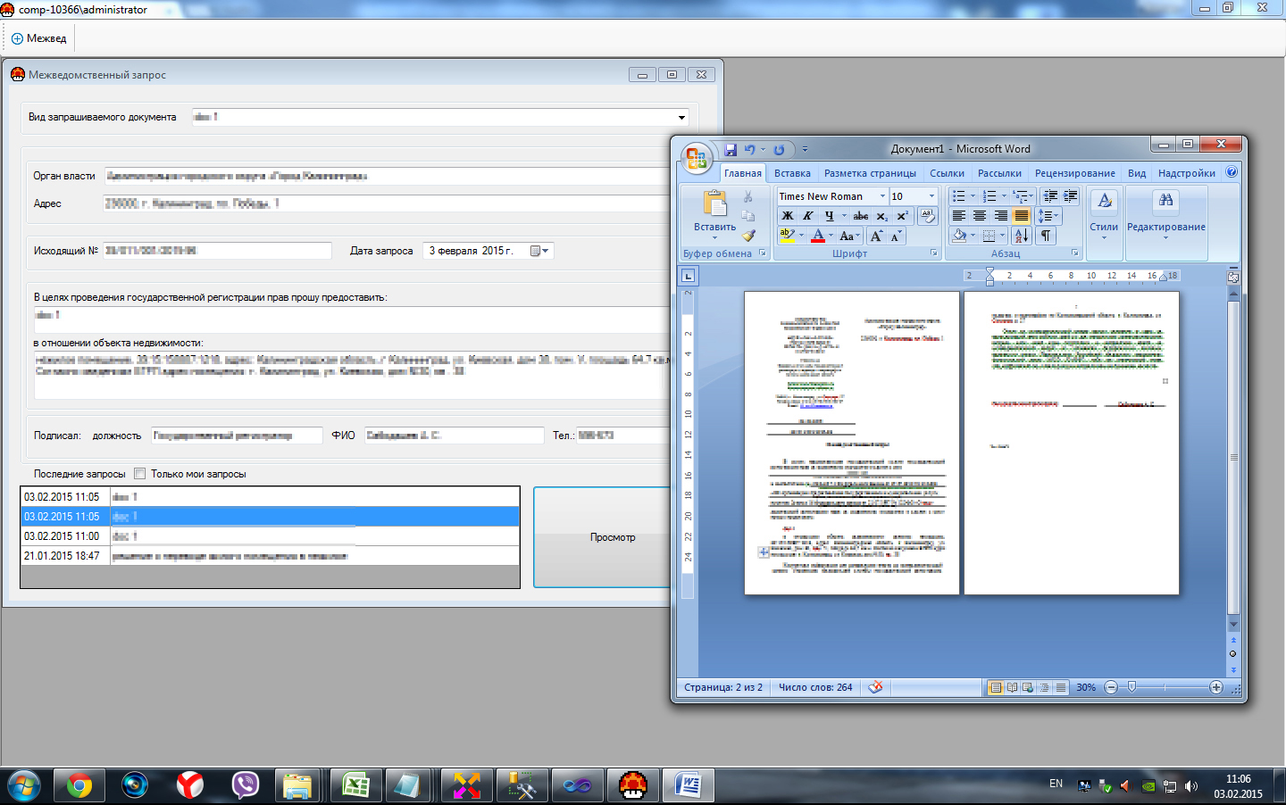The image size is (1286, 805).
Task: Switch to Draft view in Word
Action: click(1060, 687)
